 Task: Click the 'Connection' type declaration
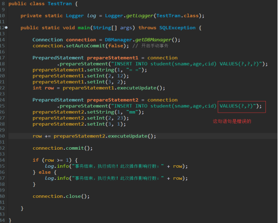[48, 40]
